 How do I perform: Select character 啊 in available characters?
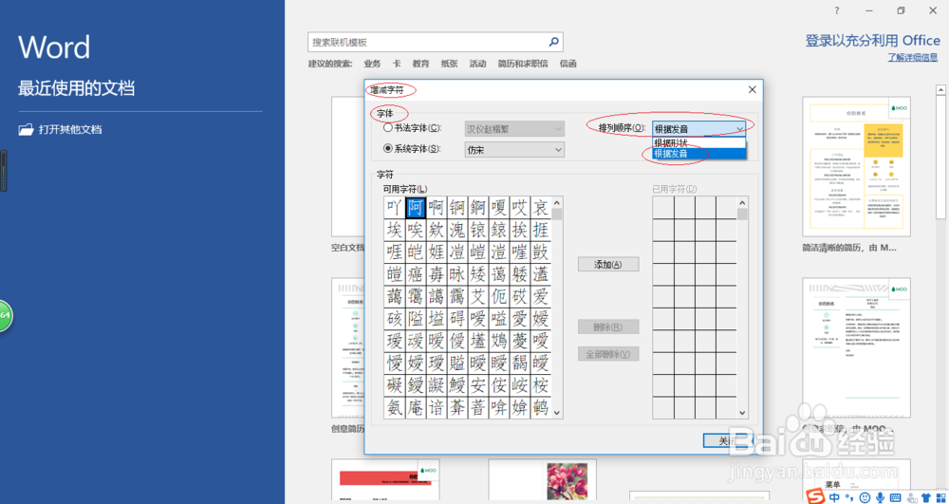click(x=437, y=207)
